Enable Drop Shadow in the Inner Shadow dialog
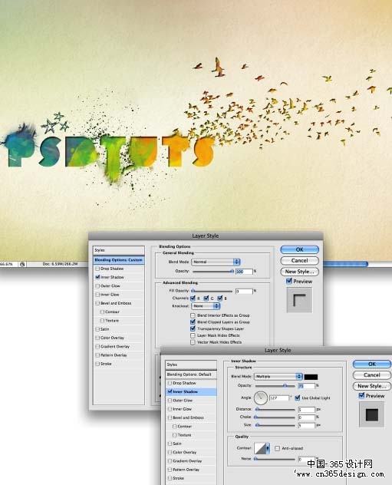The height and width of the screenshot is (485, 392). [170, 383]
